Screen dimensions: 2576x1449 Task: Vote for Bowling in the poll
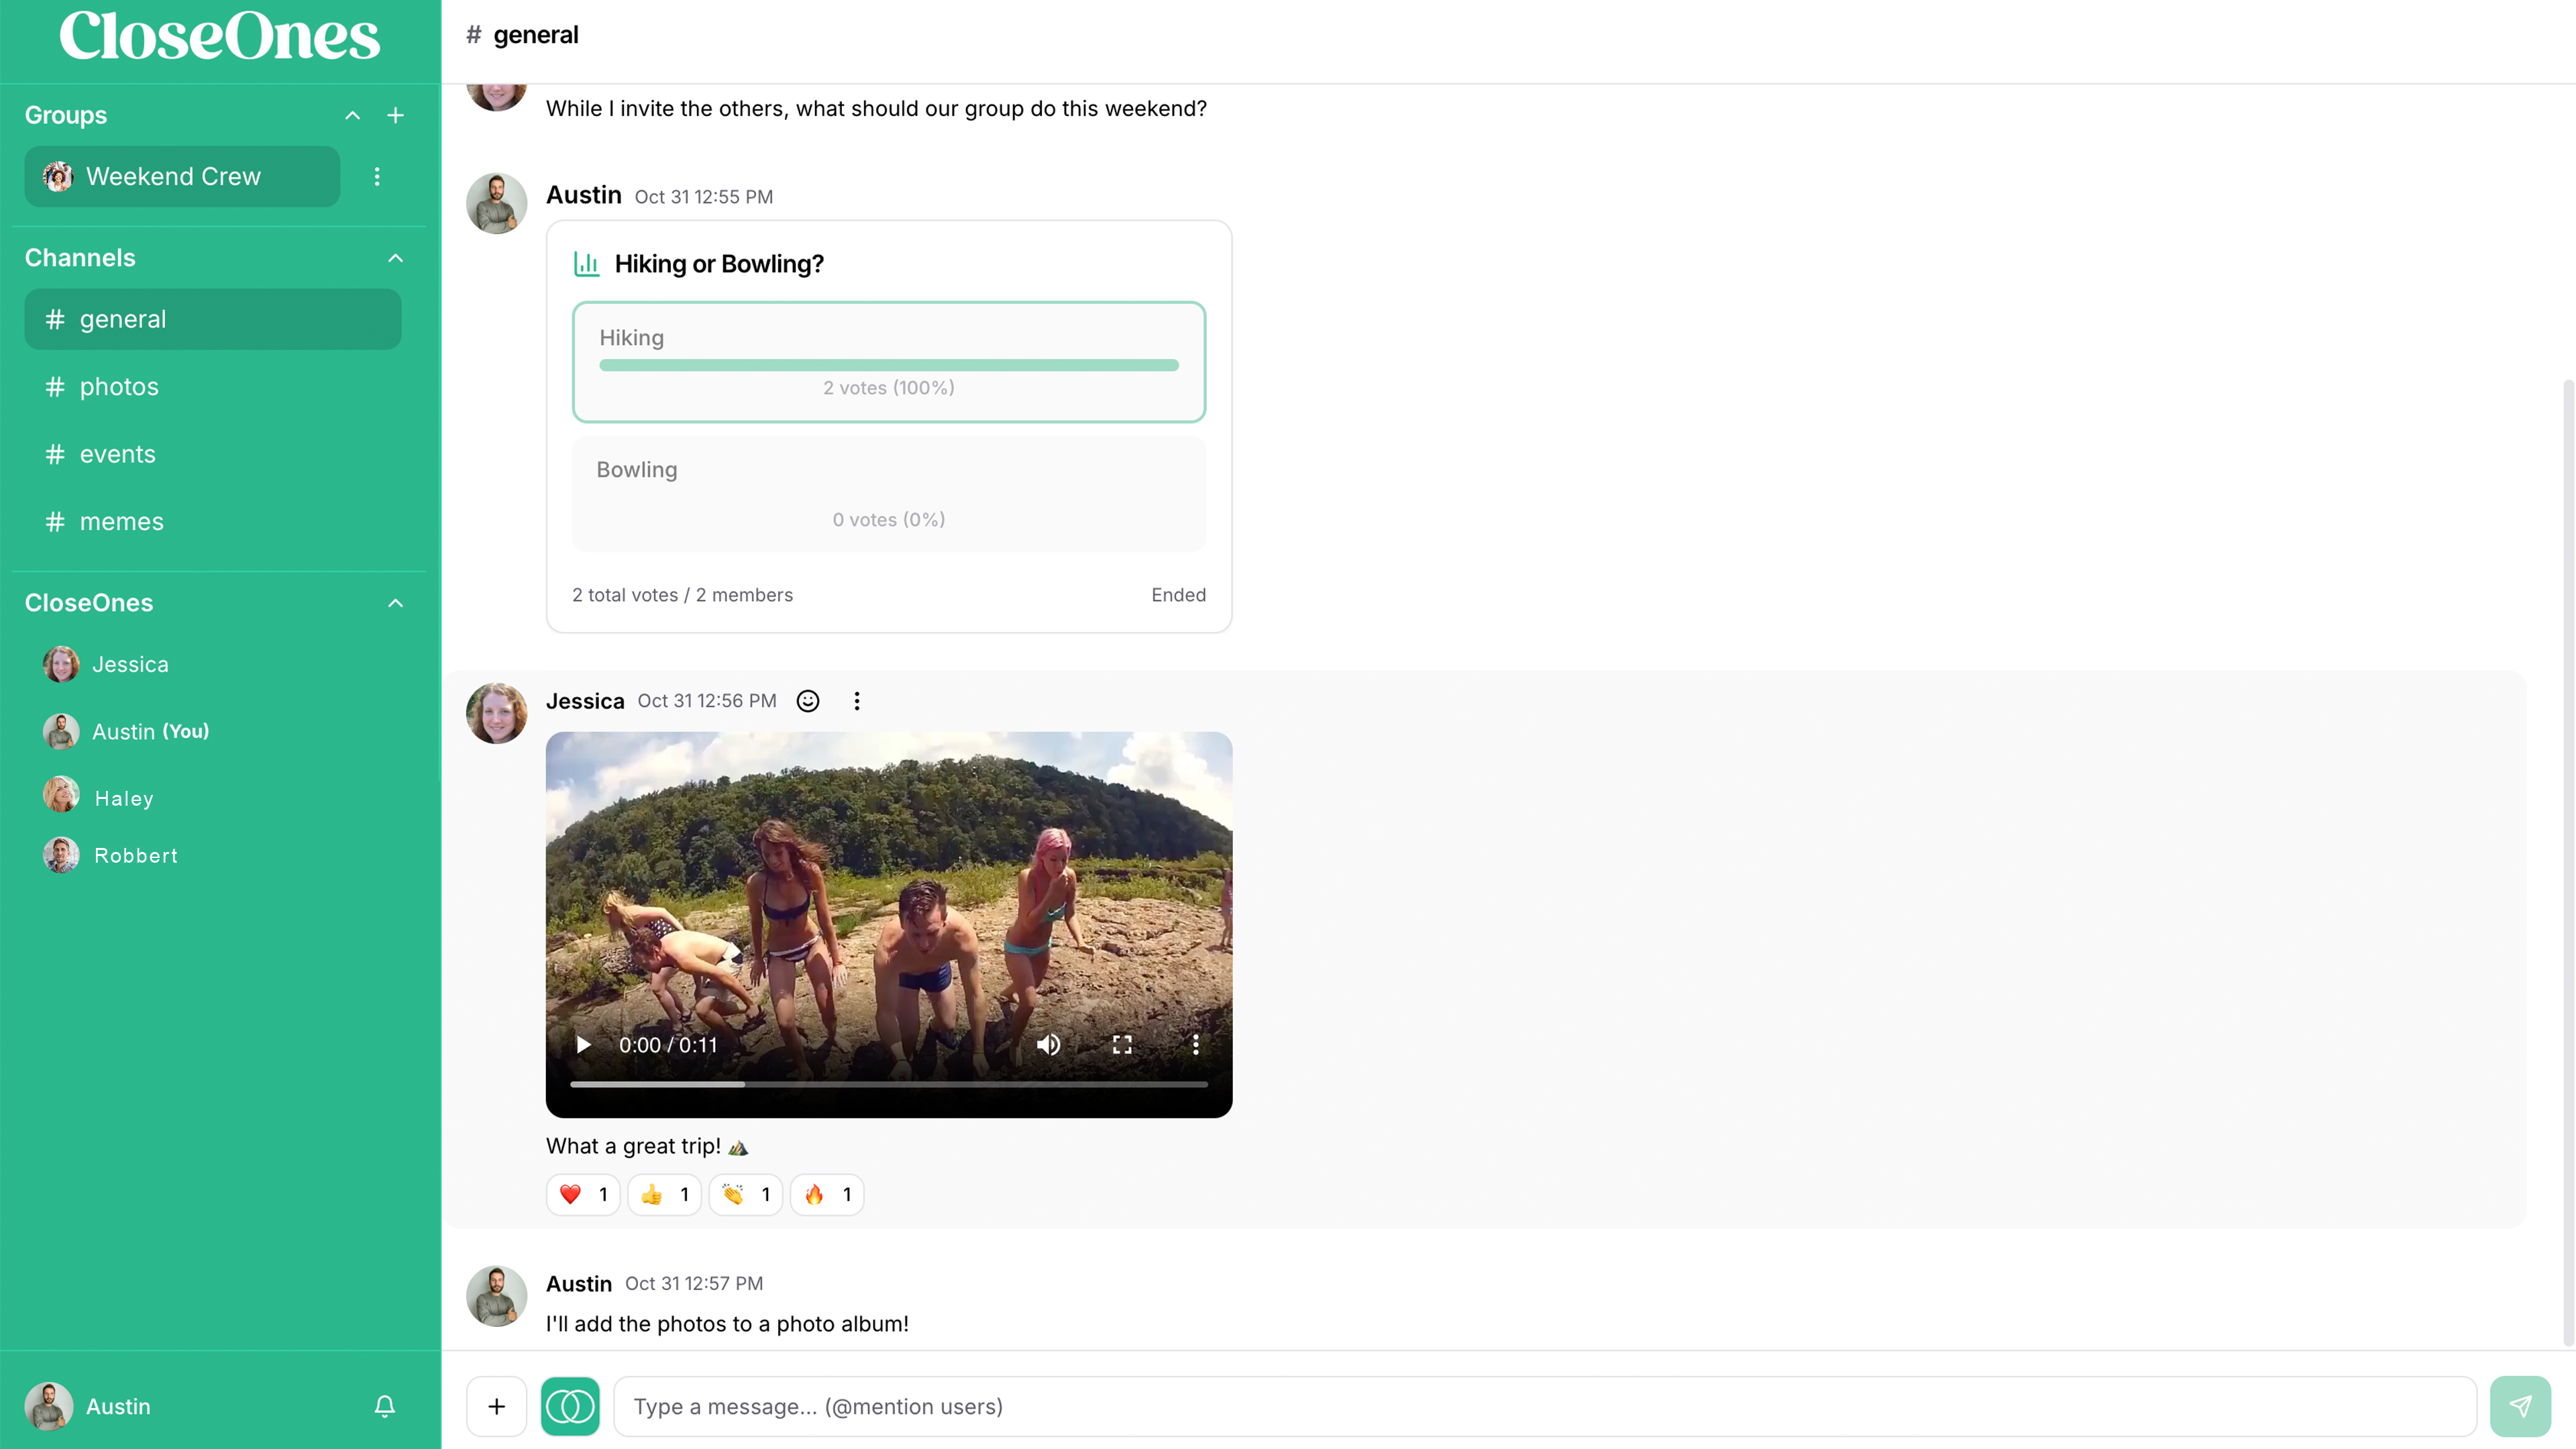tap(888, 494)
